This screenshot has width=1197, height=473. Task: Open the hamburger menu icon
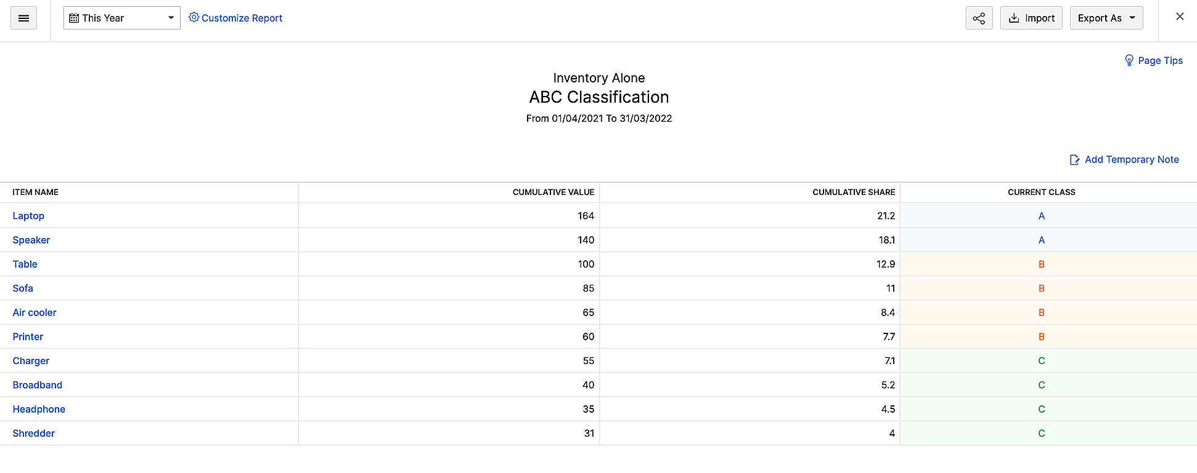click(x=24, y=18)
